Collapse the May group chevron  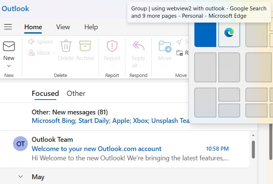pos(20,177)
